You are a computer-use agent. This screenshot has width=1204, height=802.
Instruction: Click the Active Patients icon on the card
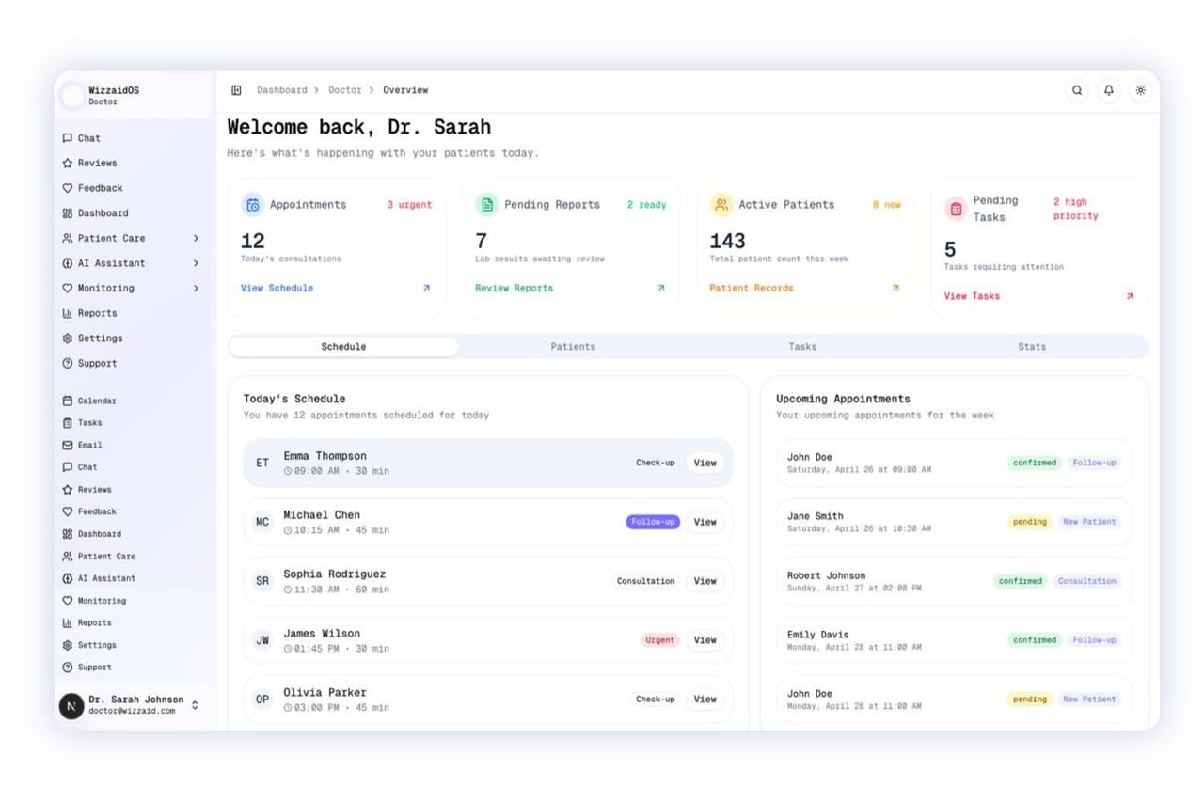(x=721, y=204)
